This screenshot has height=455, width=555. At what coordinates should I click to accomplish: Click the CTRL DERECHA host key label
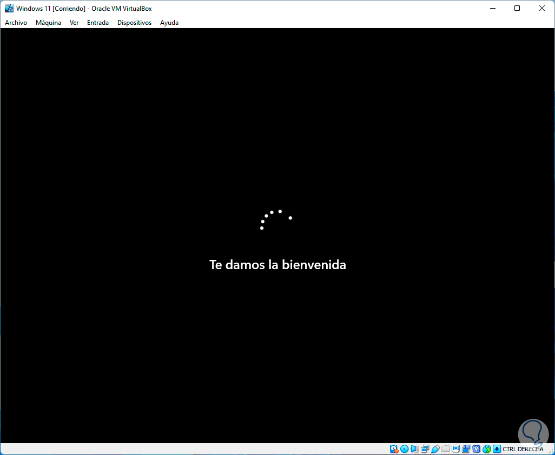[523, 450]
